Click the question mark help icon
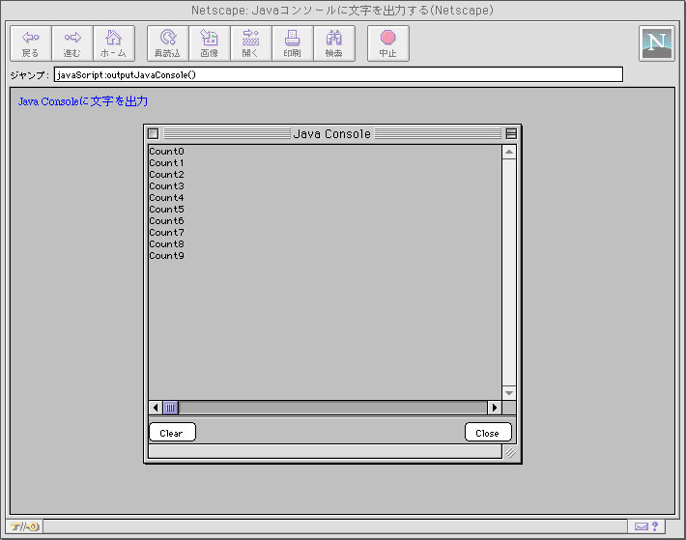 point(655,526)
